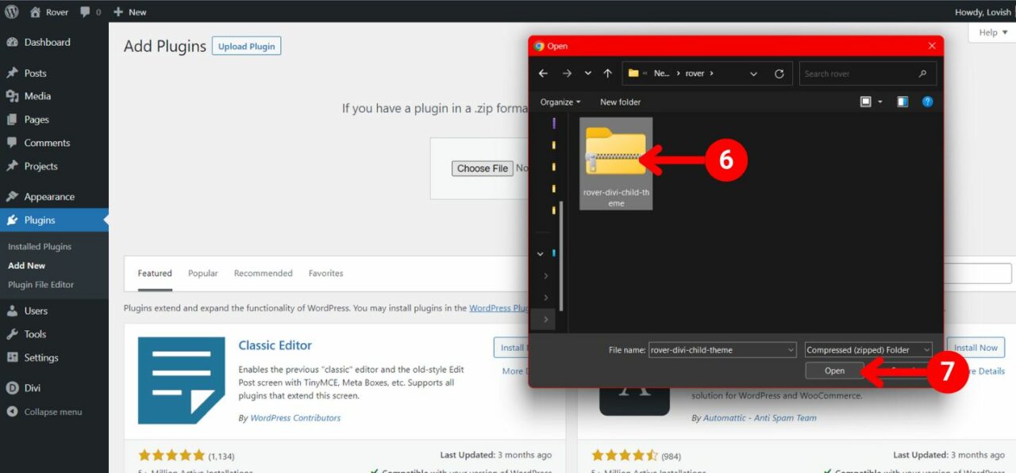Click the Search rover input field
This screenshot has height=473, width=1016.
[x=860, y=74]
